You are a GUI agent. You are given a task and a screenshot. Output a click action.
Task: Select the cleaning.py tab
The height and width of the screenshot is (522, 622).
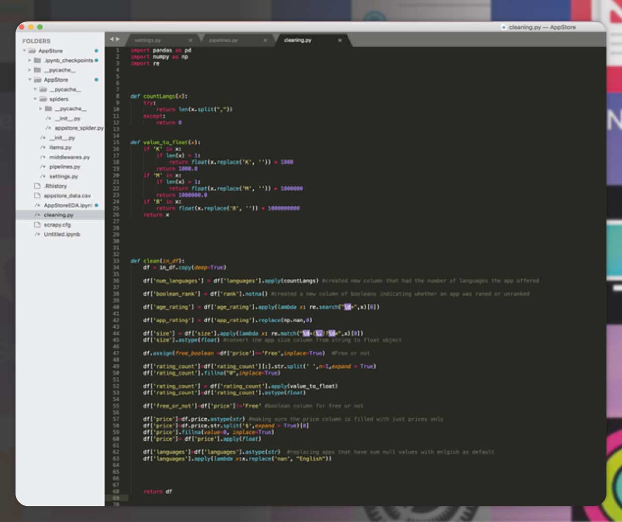pyautogui.click(x=298, y=40)
